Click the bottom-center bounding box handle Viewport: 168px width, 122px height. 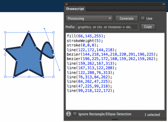[29, 77]
